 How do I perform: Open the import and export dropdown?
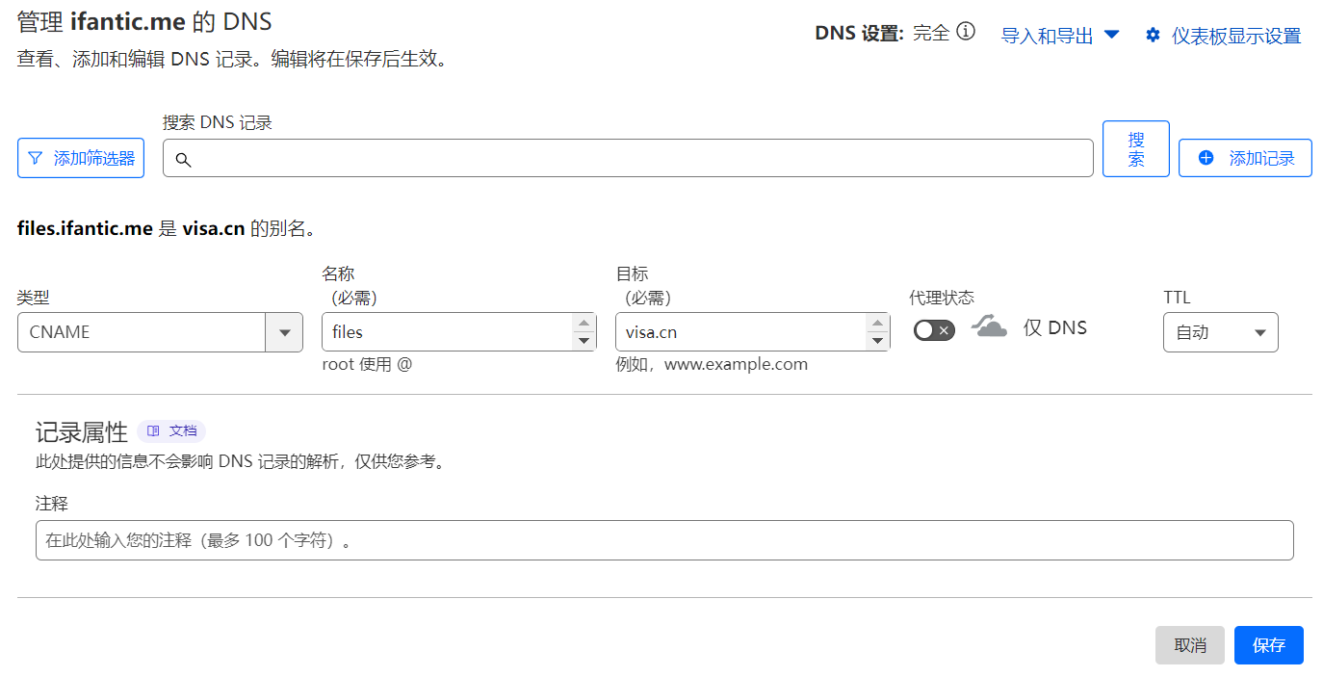point(1060,36)
